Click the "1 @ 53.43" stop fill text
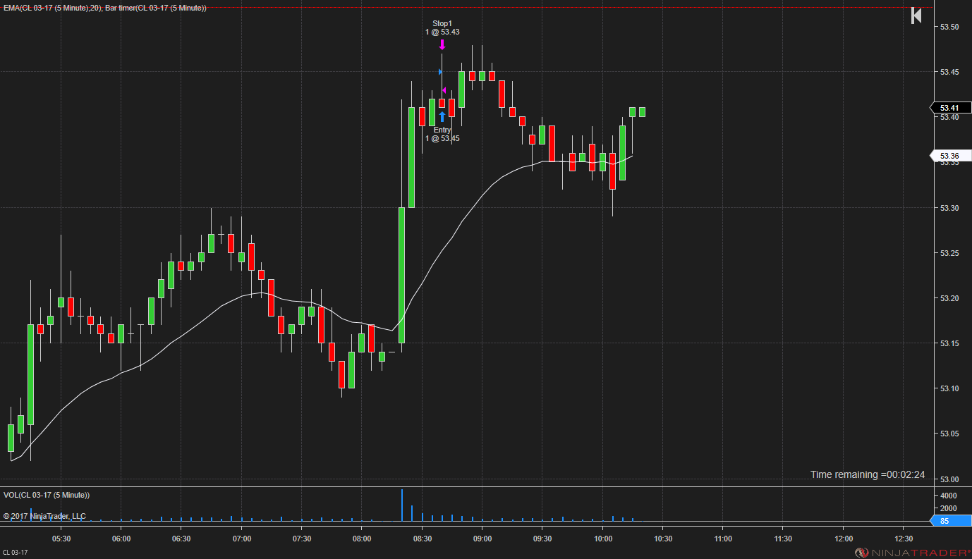 [x=442, y=32]
